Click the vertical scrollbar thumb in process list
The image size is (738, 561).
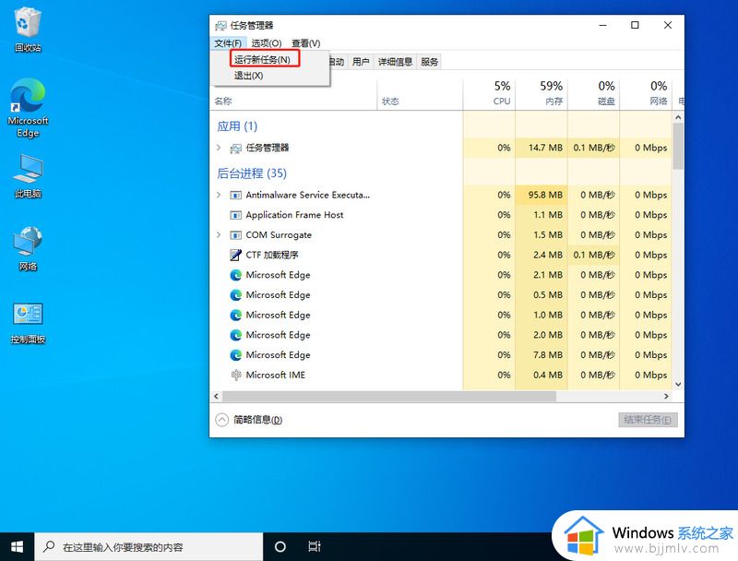(678, 147)
